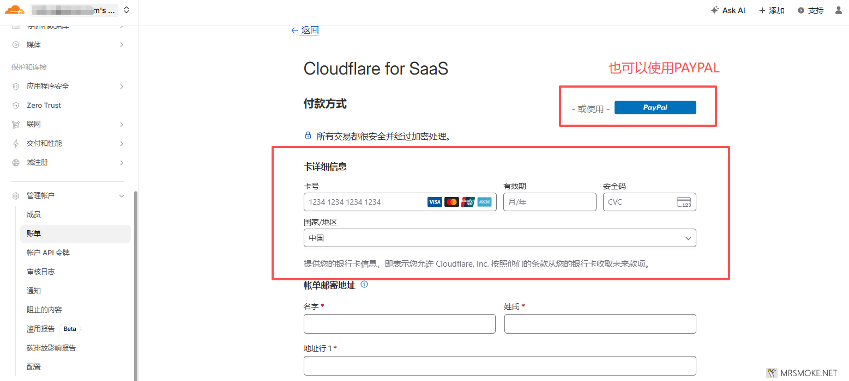Image resolution: width=849 pixels, height=381 pixels.
Task: Open the 国家/地区 country dropdown
Action: (x=499, y=238)
